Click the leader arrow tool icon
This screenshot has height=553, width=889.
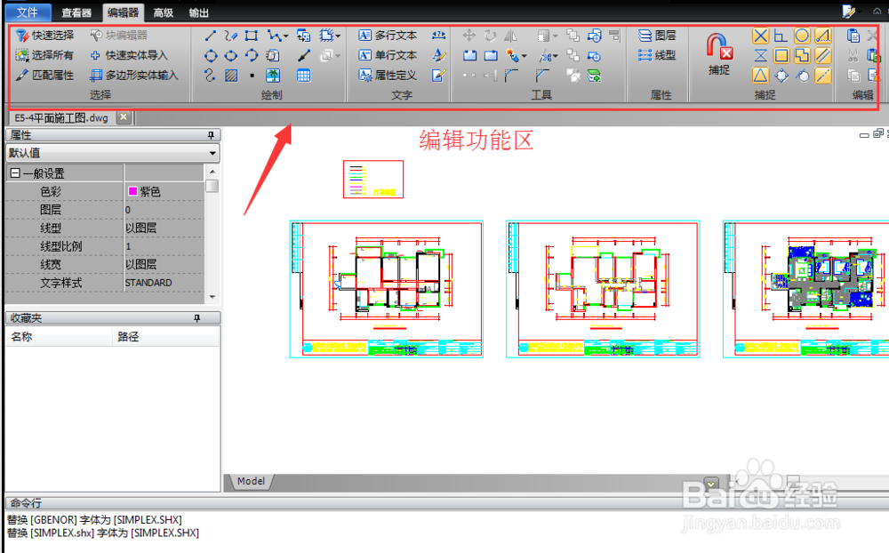click(x=304, y=56)
